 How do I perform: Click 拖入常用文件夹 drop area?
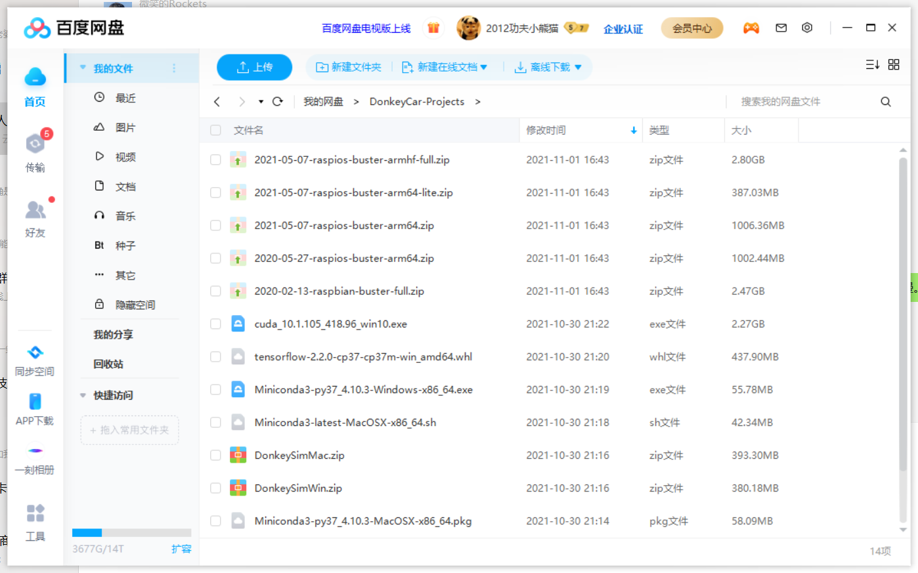pyautogui.click(x=129, y=430)
